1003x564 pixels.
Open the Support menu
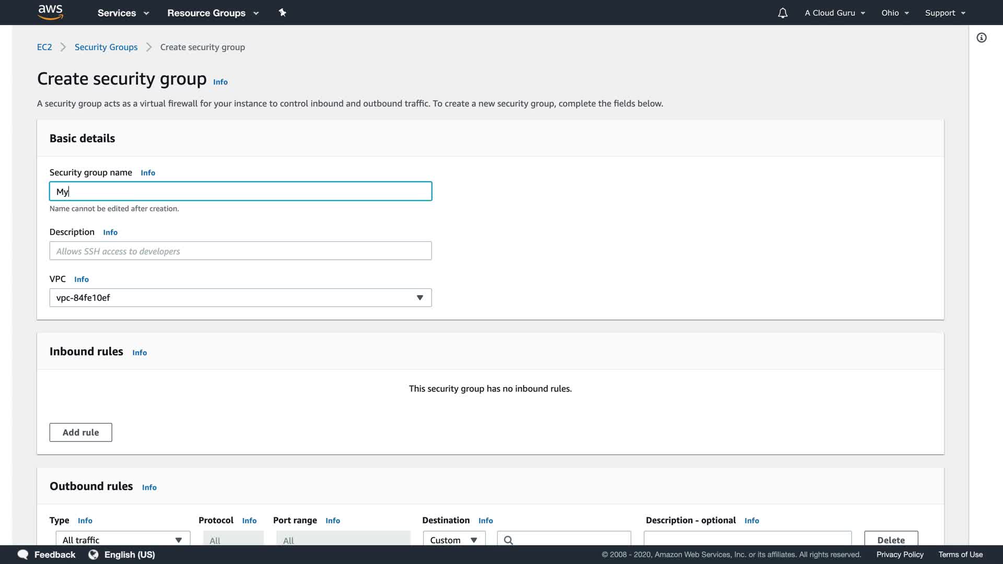pos(945,13)
